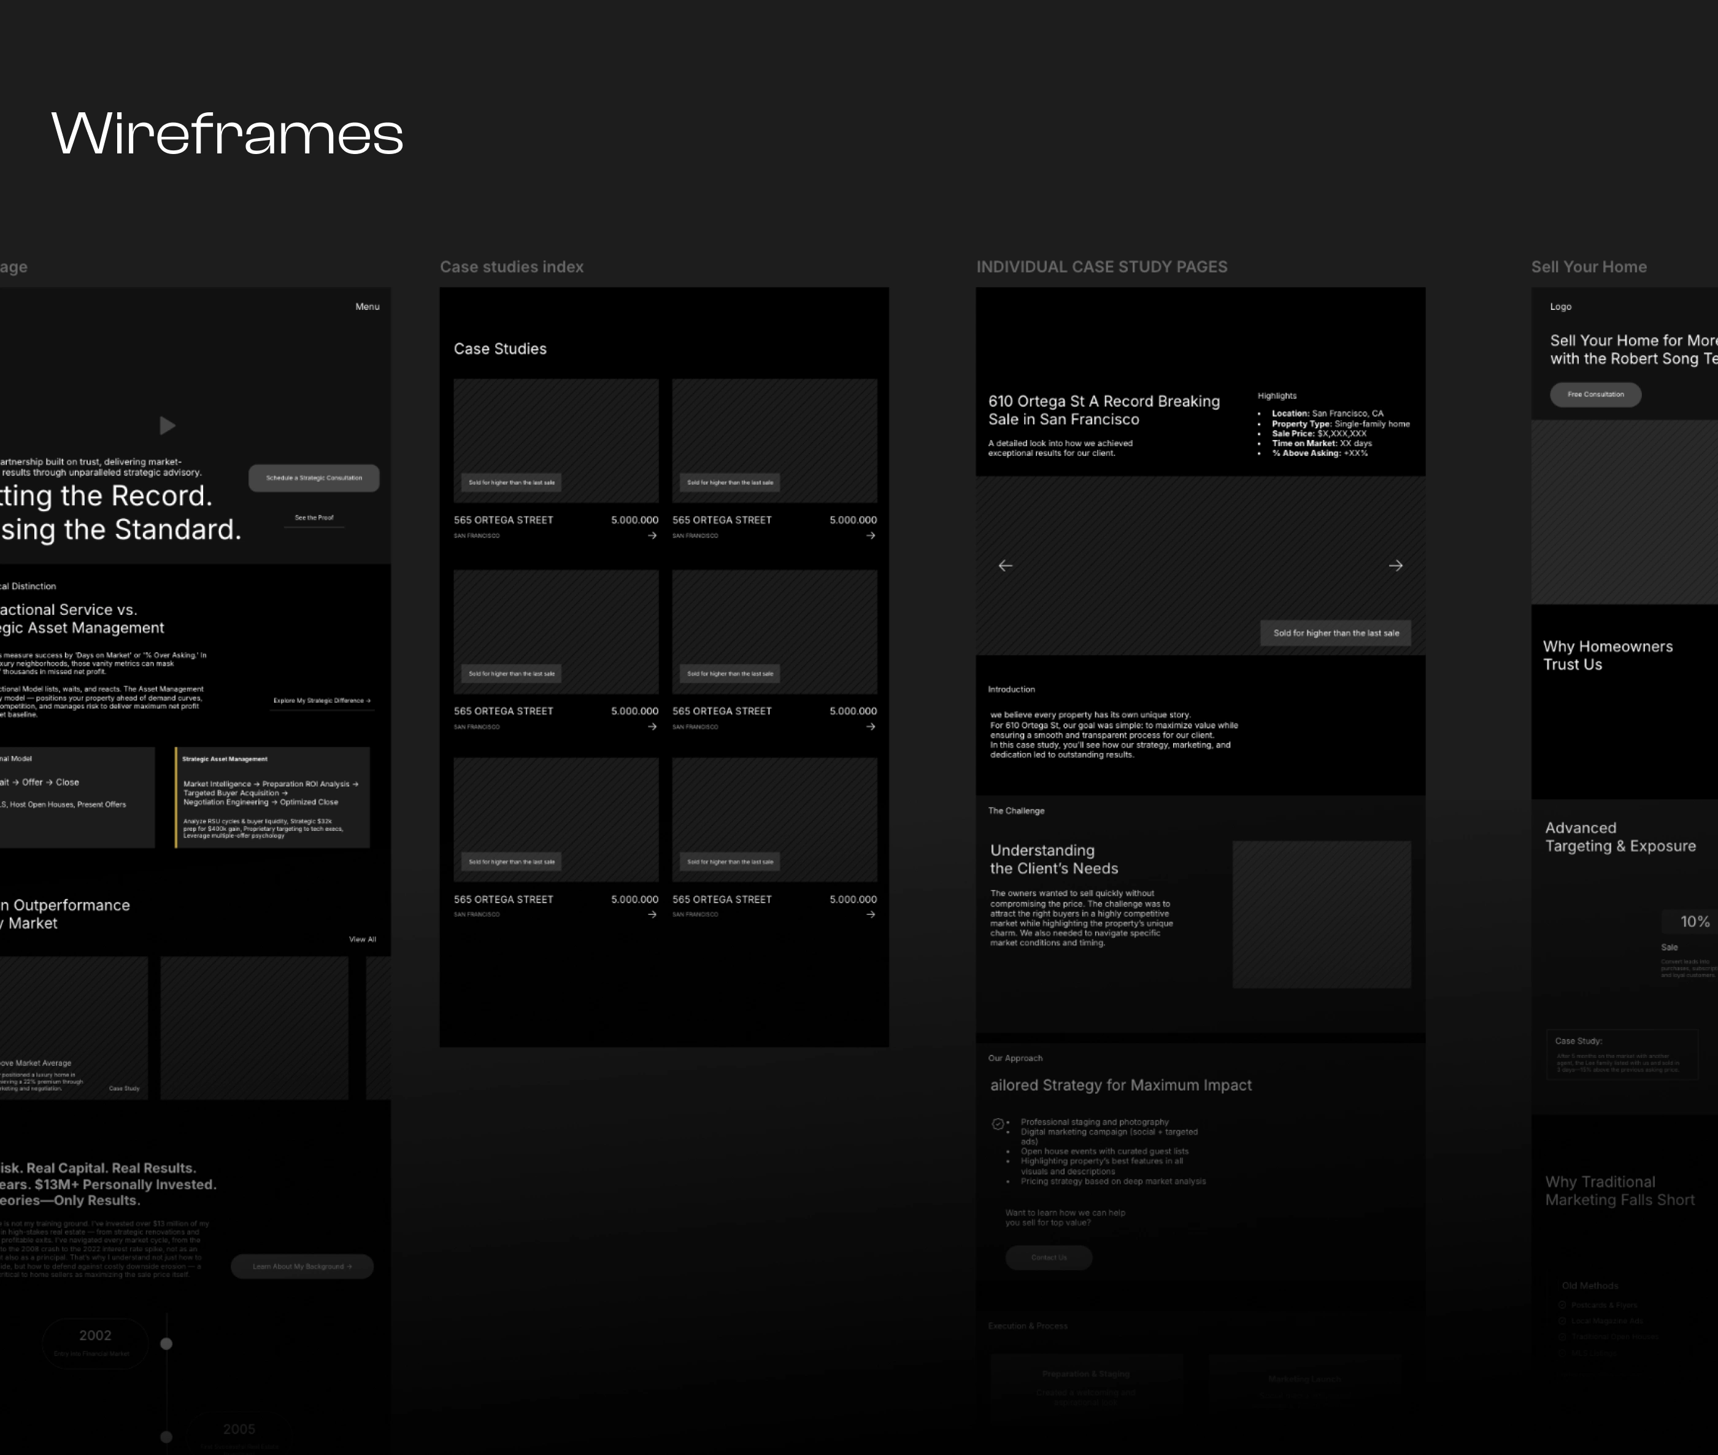
Task: Click Learn About My Background button
Action: 302,1266
